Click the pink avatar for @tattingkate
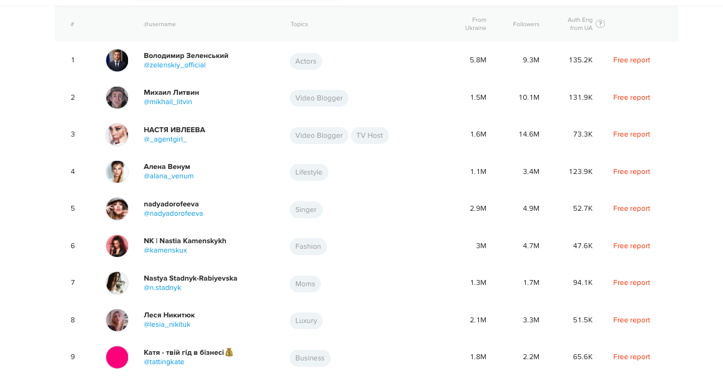The height and width of the screenshot is (381, 723). tap(117, 357)
